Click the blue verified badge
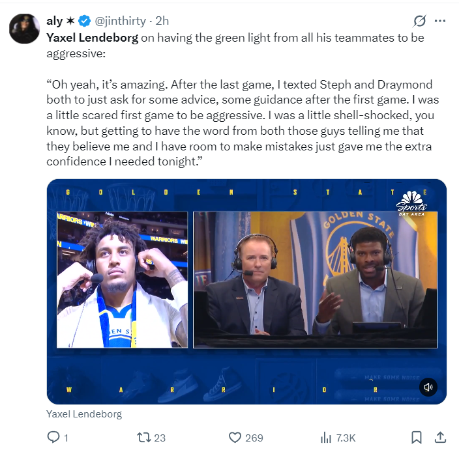The image size is (459, 450). (x=85, y=21)
